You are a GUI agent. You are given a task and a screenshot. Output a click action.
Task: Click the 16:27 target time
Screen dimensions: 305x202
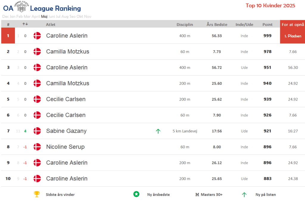(293, 131)
